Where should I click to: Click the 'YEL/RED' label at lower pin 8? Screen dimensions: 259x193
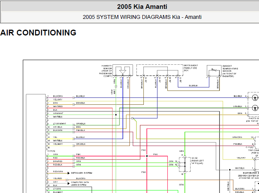pos(58,178)
